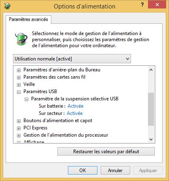Confirm with the OK button

[x=82, y=171]
